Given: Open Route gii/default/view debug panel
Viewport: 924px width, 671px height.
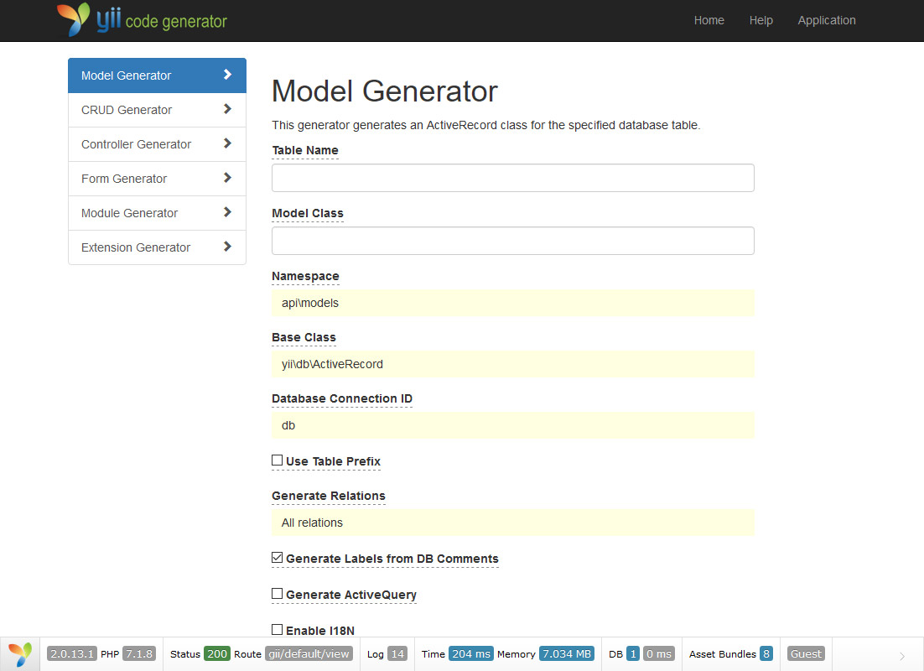Looking at the screenshot, I should click(293, 654).
